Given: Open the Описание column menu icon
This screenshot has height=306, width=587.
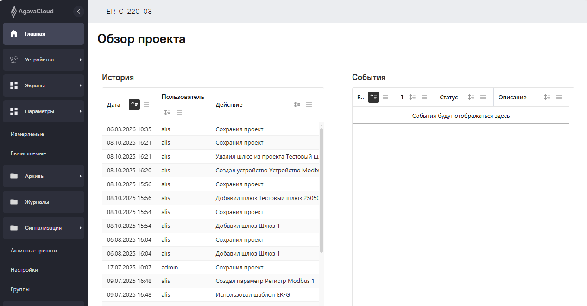Looking at the screenshot, I should click(559, 97).
